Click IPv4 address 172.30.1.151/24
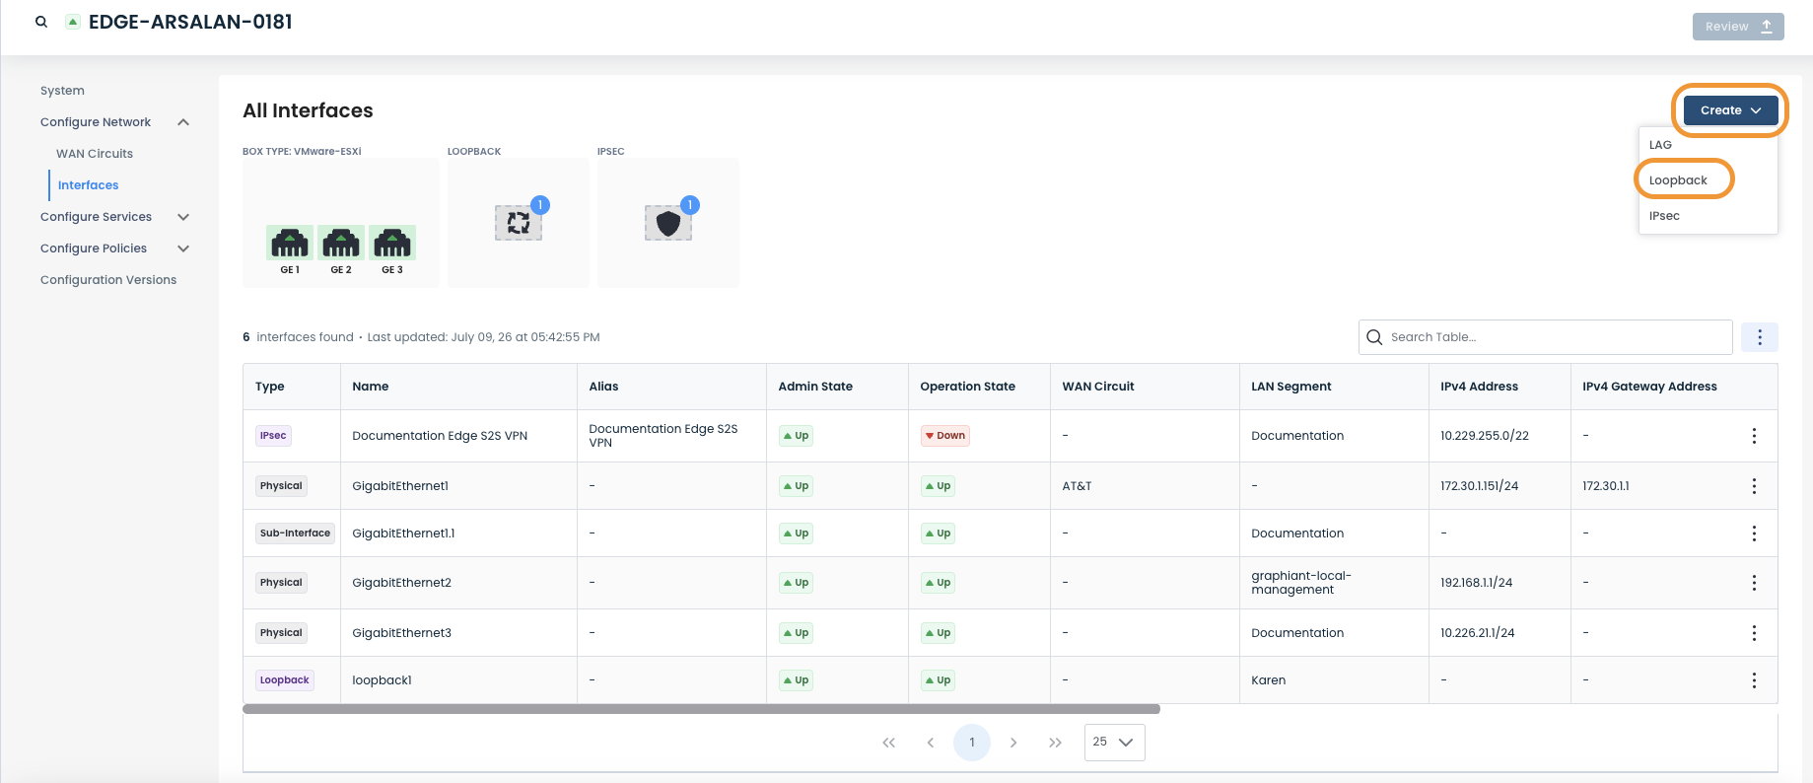The height and width of the screenshot is (783, 1813). pos(1479,486)
